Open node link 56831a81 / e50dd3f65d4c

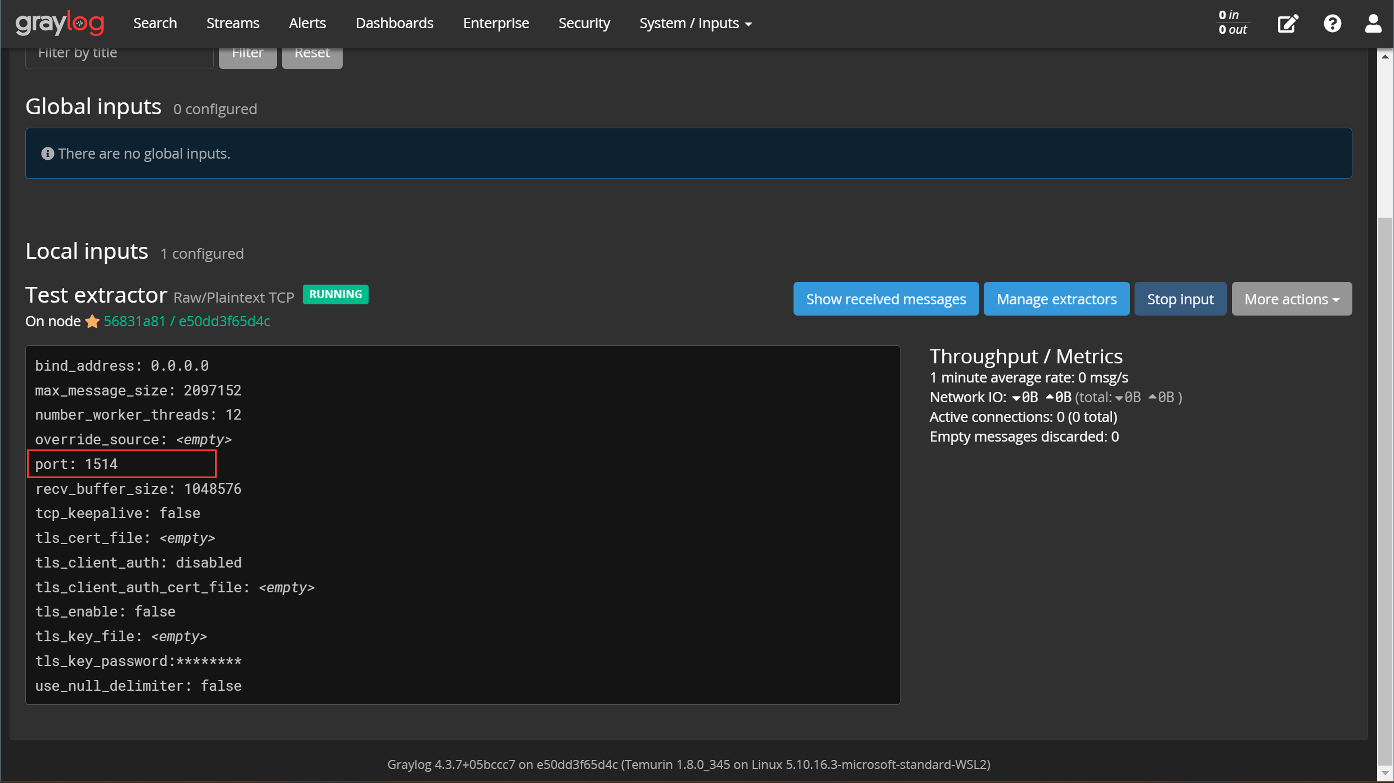(x=187, y=321)
